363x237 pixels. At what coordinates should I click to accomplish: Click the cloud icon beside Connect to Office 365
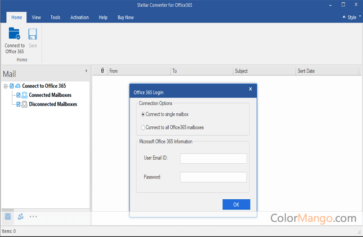(17, 86)
